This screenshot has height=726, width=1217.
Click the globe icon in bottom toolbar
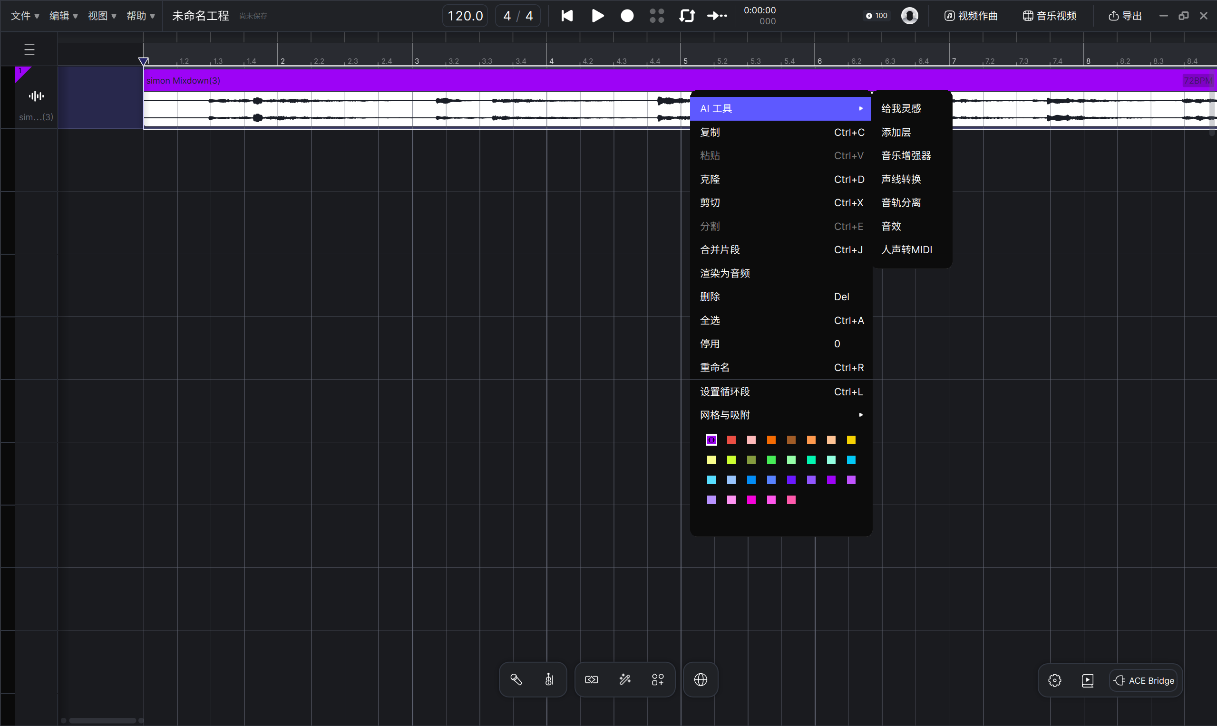point(701,679)
